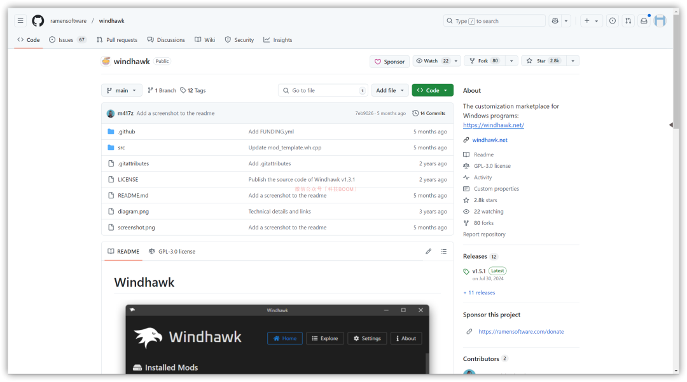Open the Add FUNDING.yml commit message
This screenshot has width=687, height=382.
pos(271,132)
